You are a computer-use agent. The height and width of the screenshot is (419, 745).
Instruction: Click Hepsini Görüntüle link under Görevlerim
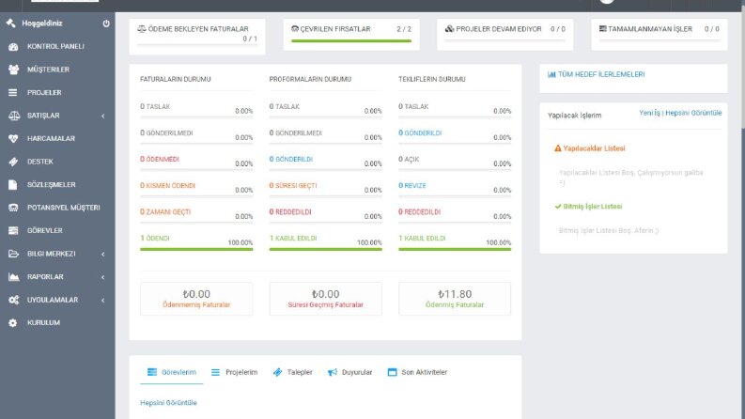[168, 403]
